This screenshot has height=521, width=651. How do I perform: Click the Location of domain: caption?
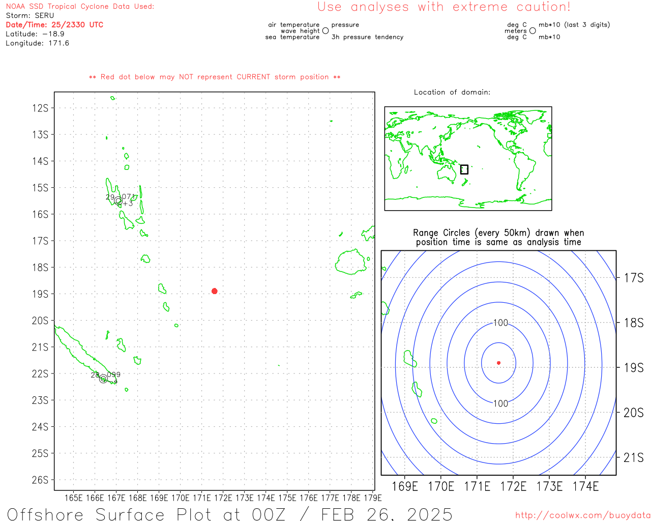pyautogui.click(x=452, y=92)
